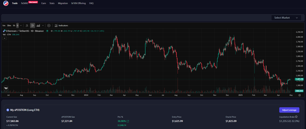Click the Liquidation Brake value $1,235.52(-32.3%)
Screen dimensions: 306x129
pyautogui.click(x=289, y=121)
